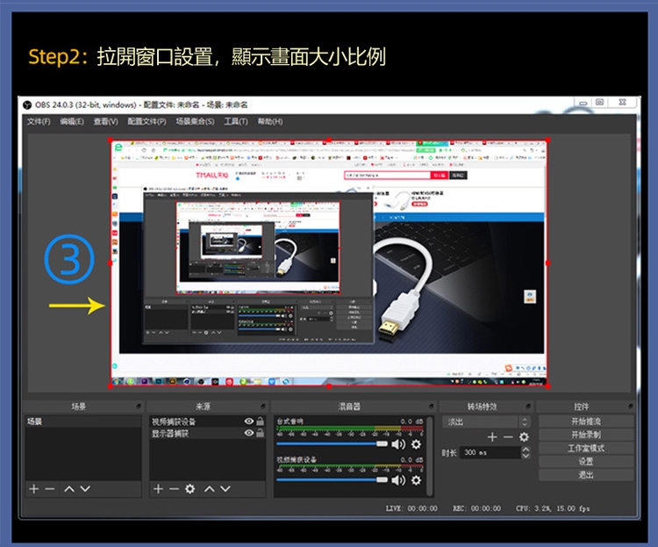Hide 视频捕获设备 source with eye icon
This screenshot has height=547, width=658.
click(248, 421)
